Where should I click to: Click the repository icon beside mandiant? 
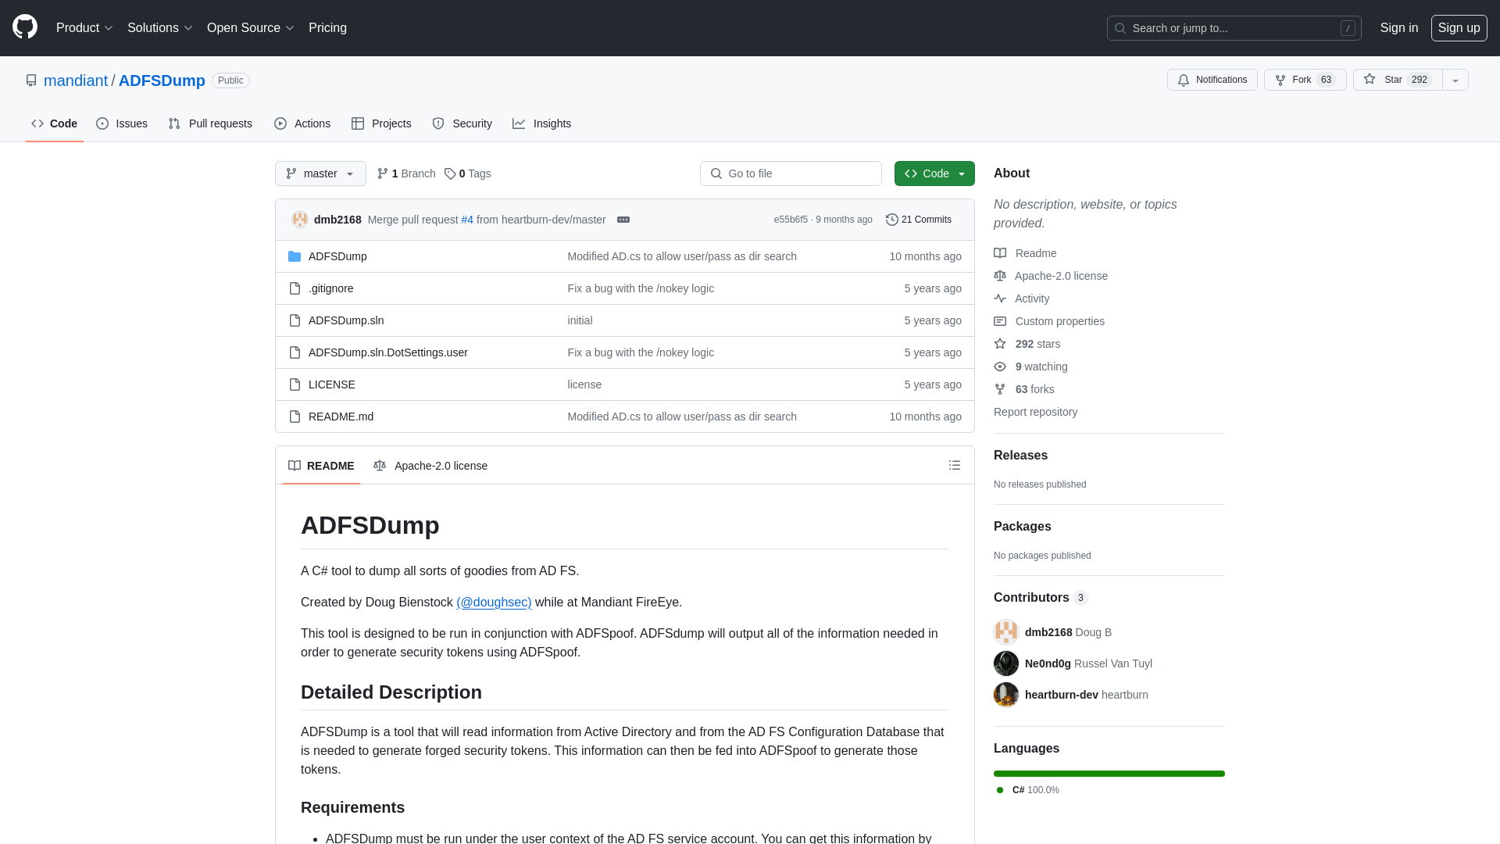pyautogui.click(x=31, y=80)
